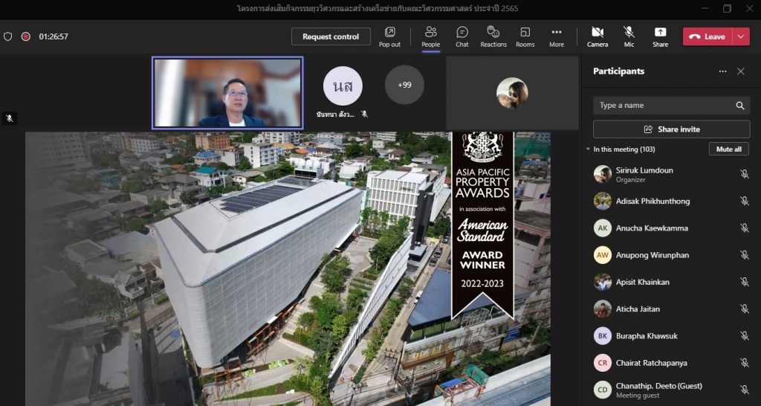Open Participants panel more options ellipsis
Screen dimensions: 761x406
click(x=722, y=71)
